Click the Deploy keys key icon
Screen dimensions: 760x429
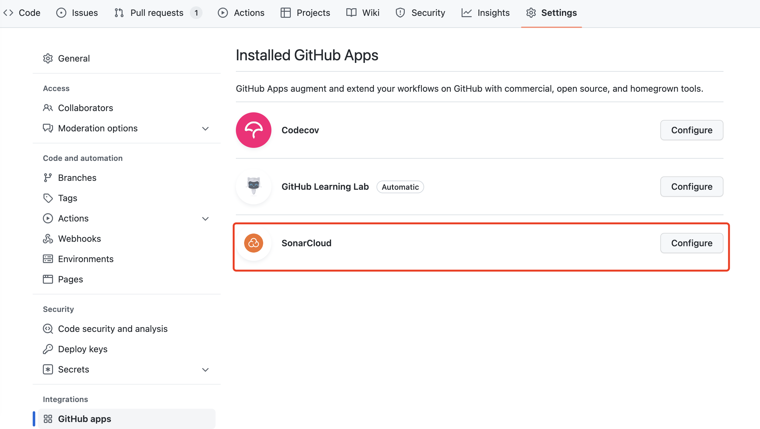pyautogui.click(x=48, y=349)
